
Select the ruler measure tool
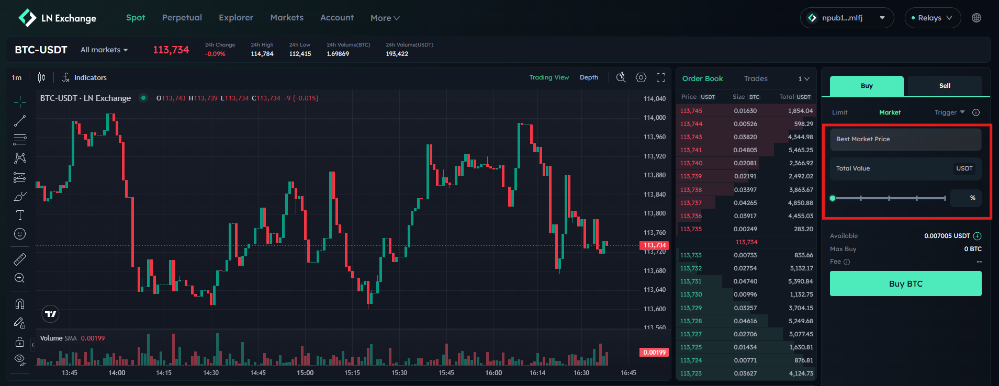point(20,259)
